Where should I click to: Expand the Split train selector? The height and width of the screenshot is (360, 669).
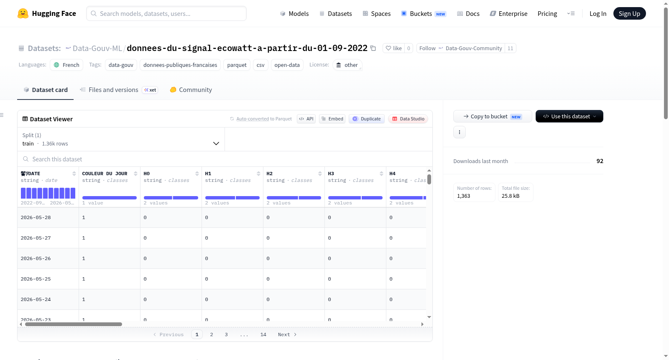tap(121, 139)
